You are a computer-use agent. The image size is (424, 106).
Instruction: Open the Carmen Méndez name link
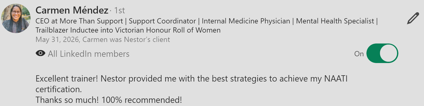click(x=72, y=10)
